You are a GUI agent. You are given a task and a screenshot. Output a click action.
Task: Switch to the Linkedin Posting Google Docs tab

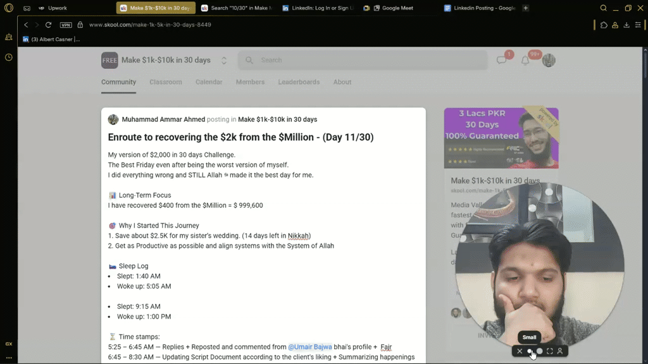click(x=480, y=8)
